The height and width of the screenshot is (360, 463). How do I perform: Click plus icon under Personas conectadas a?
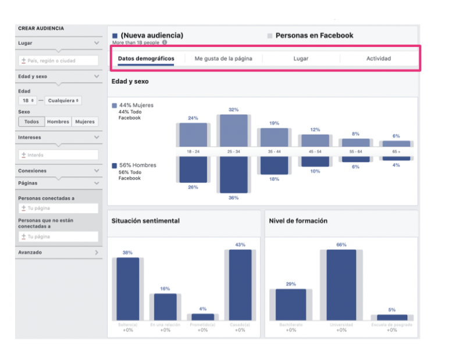click(x=24, y=208)
